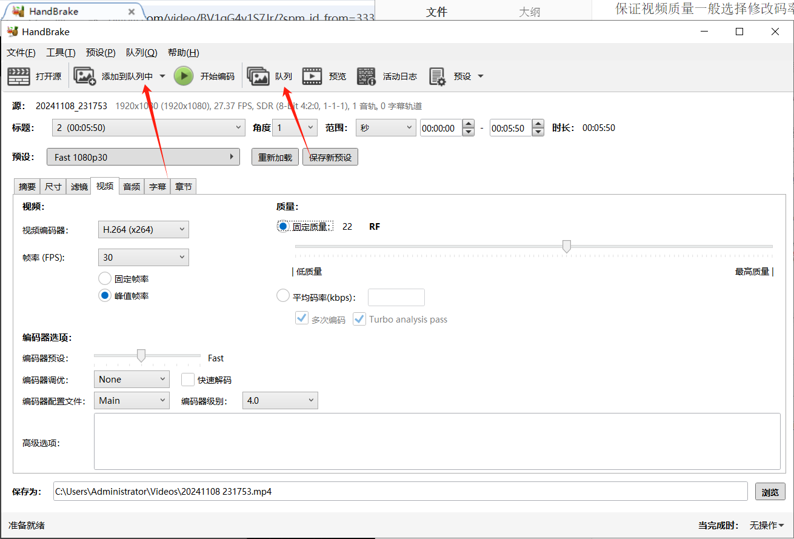
Task: Click the range end time field 00:05:50
Action: 510,128
